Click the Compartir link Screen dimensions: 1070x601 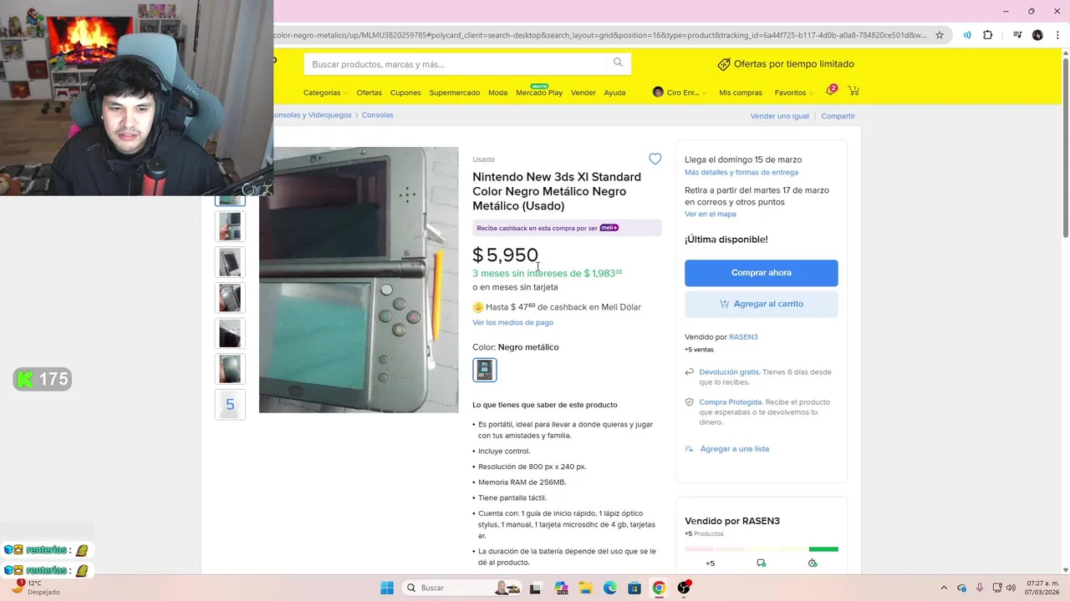pos(838,116)
